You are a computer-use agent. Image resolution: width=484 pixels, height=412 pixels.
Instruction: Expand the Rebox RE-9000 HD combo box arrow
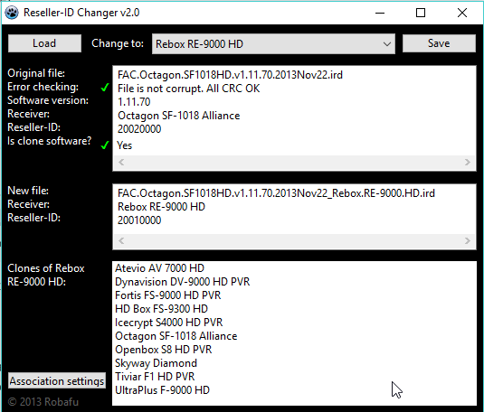(x=387, y=44)
